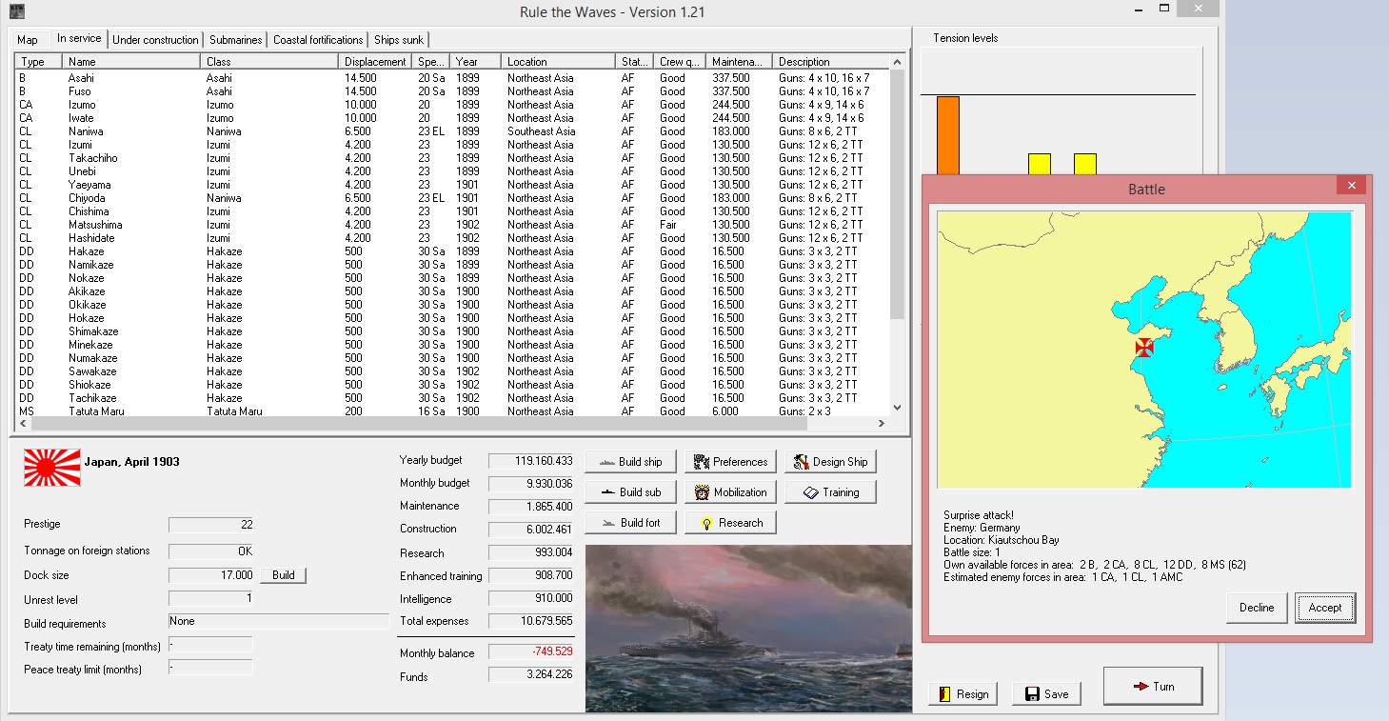1389x721 pixels.
Task: Click the battle marker on the map
Action: click(x=1144, y=348)
